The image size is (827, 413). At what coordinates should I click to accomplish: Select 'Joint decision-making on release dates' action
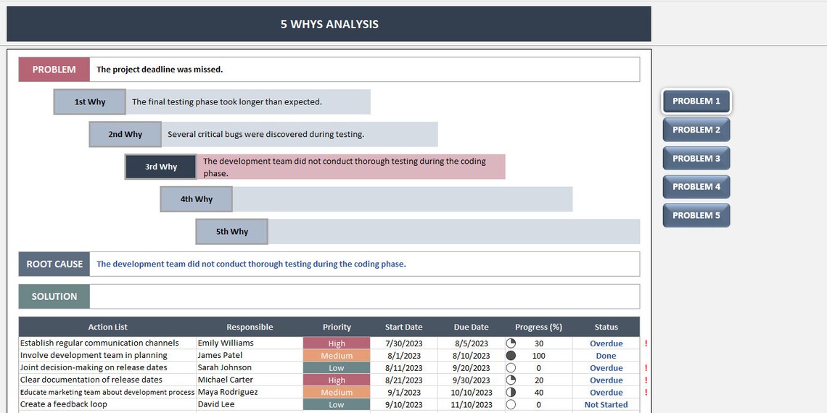click(x=107, y=367)
